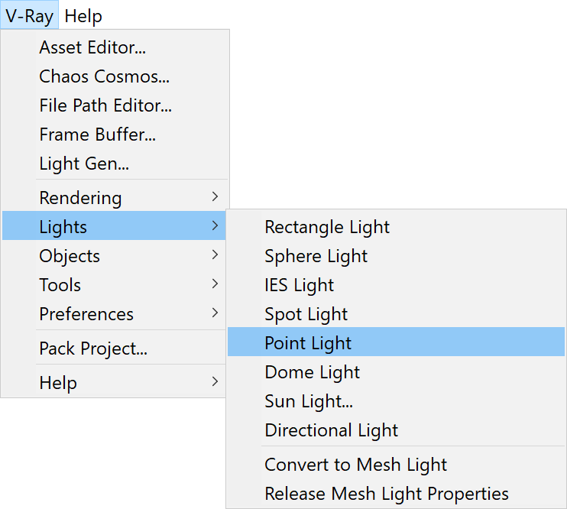Expand the Tools submenu
The image size is (567, 509).
tap(114, 284)
